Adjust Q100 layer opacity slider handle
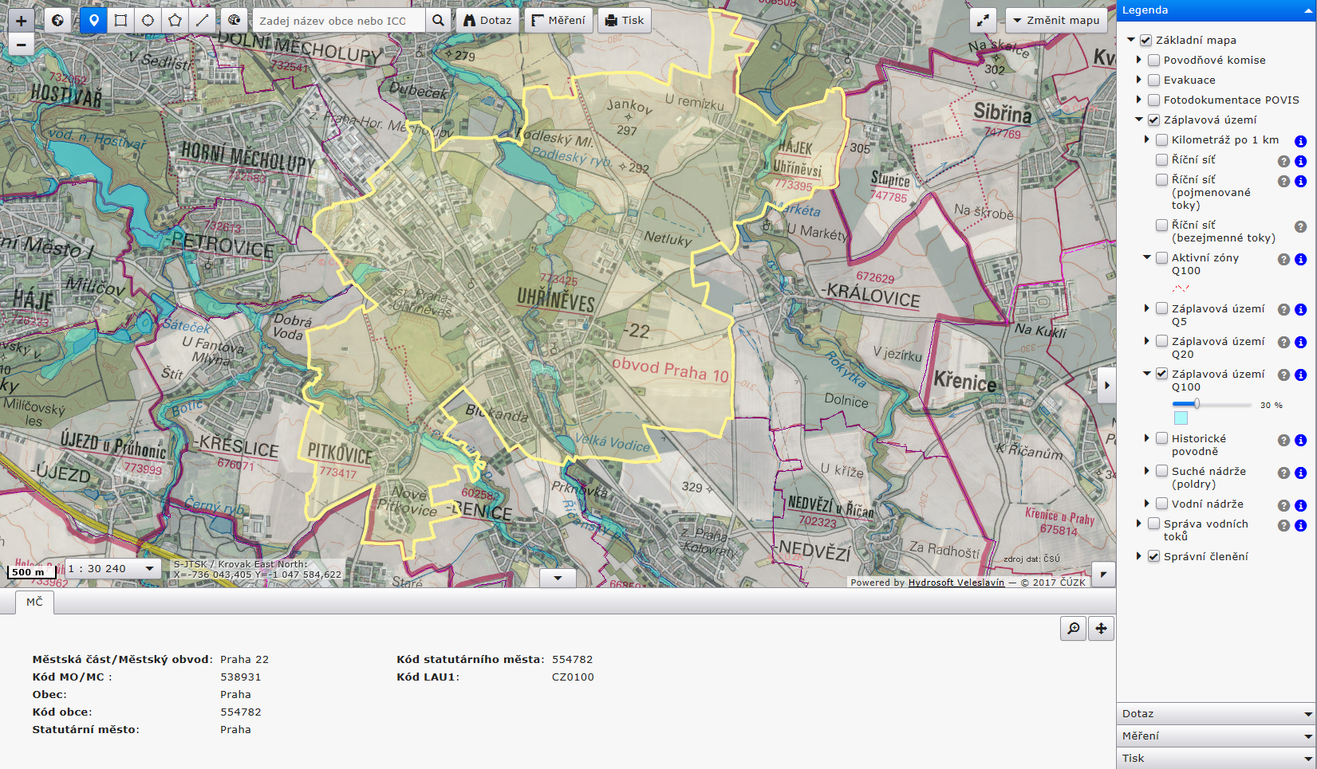Viewport: 1317px width, 769px height. [x=1197, y=404]
